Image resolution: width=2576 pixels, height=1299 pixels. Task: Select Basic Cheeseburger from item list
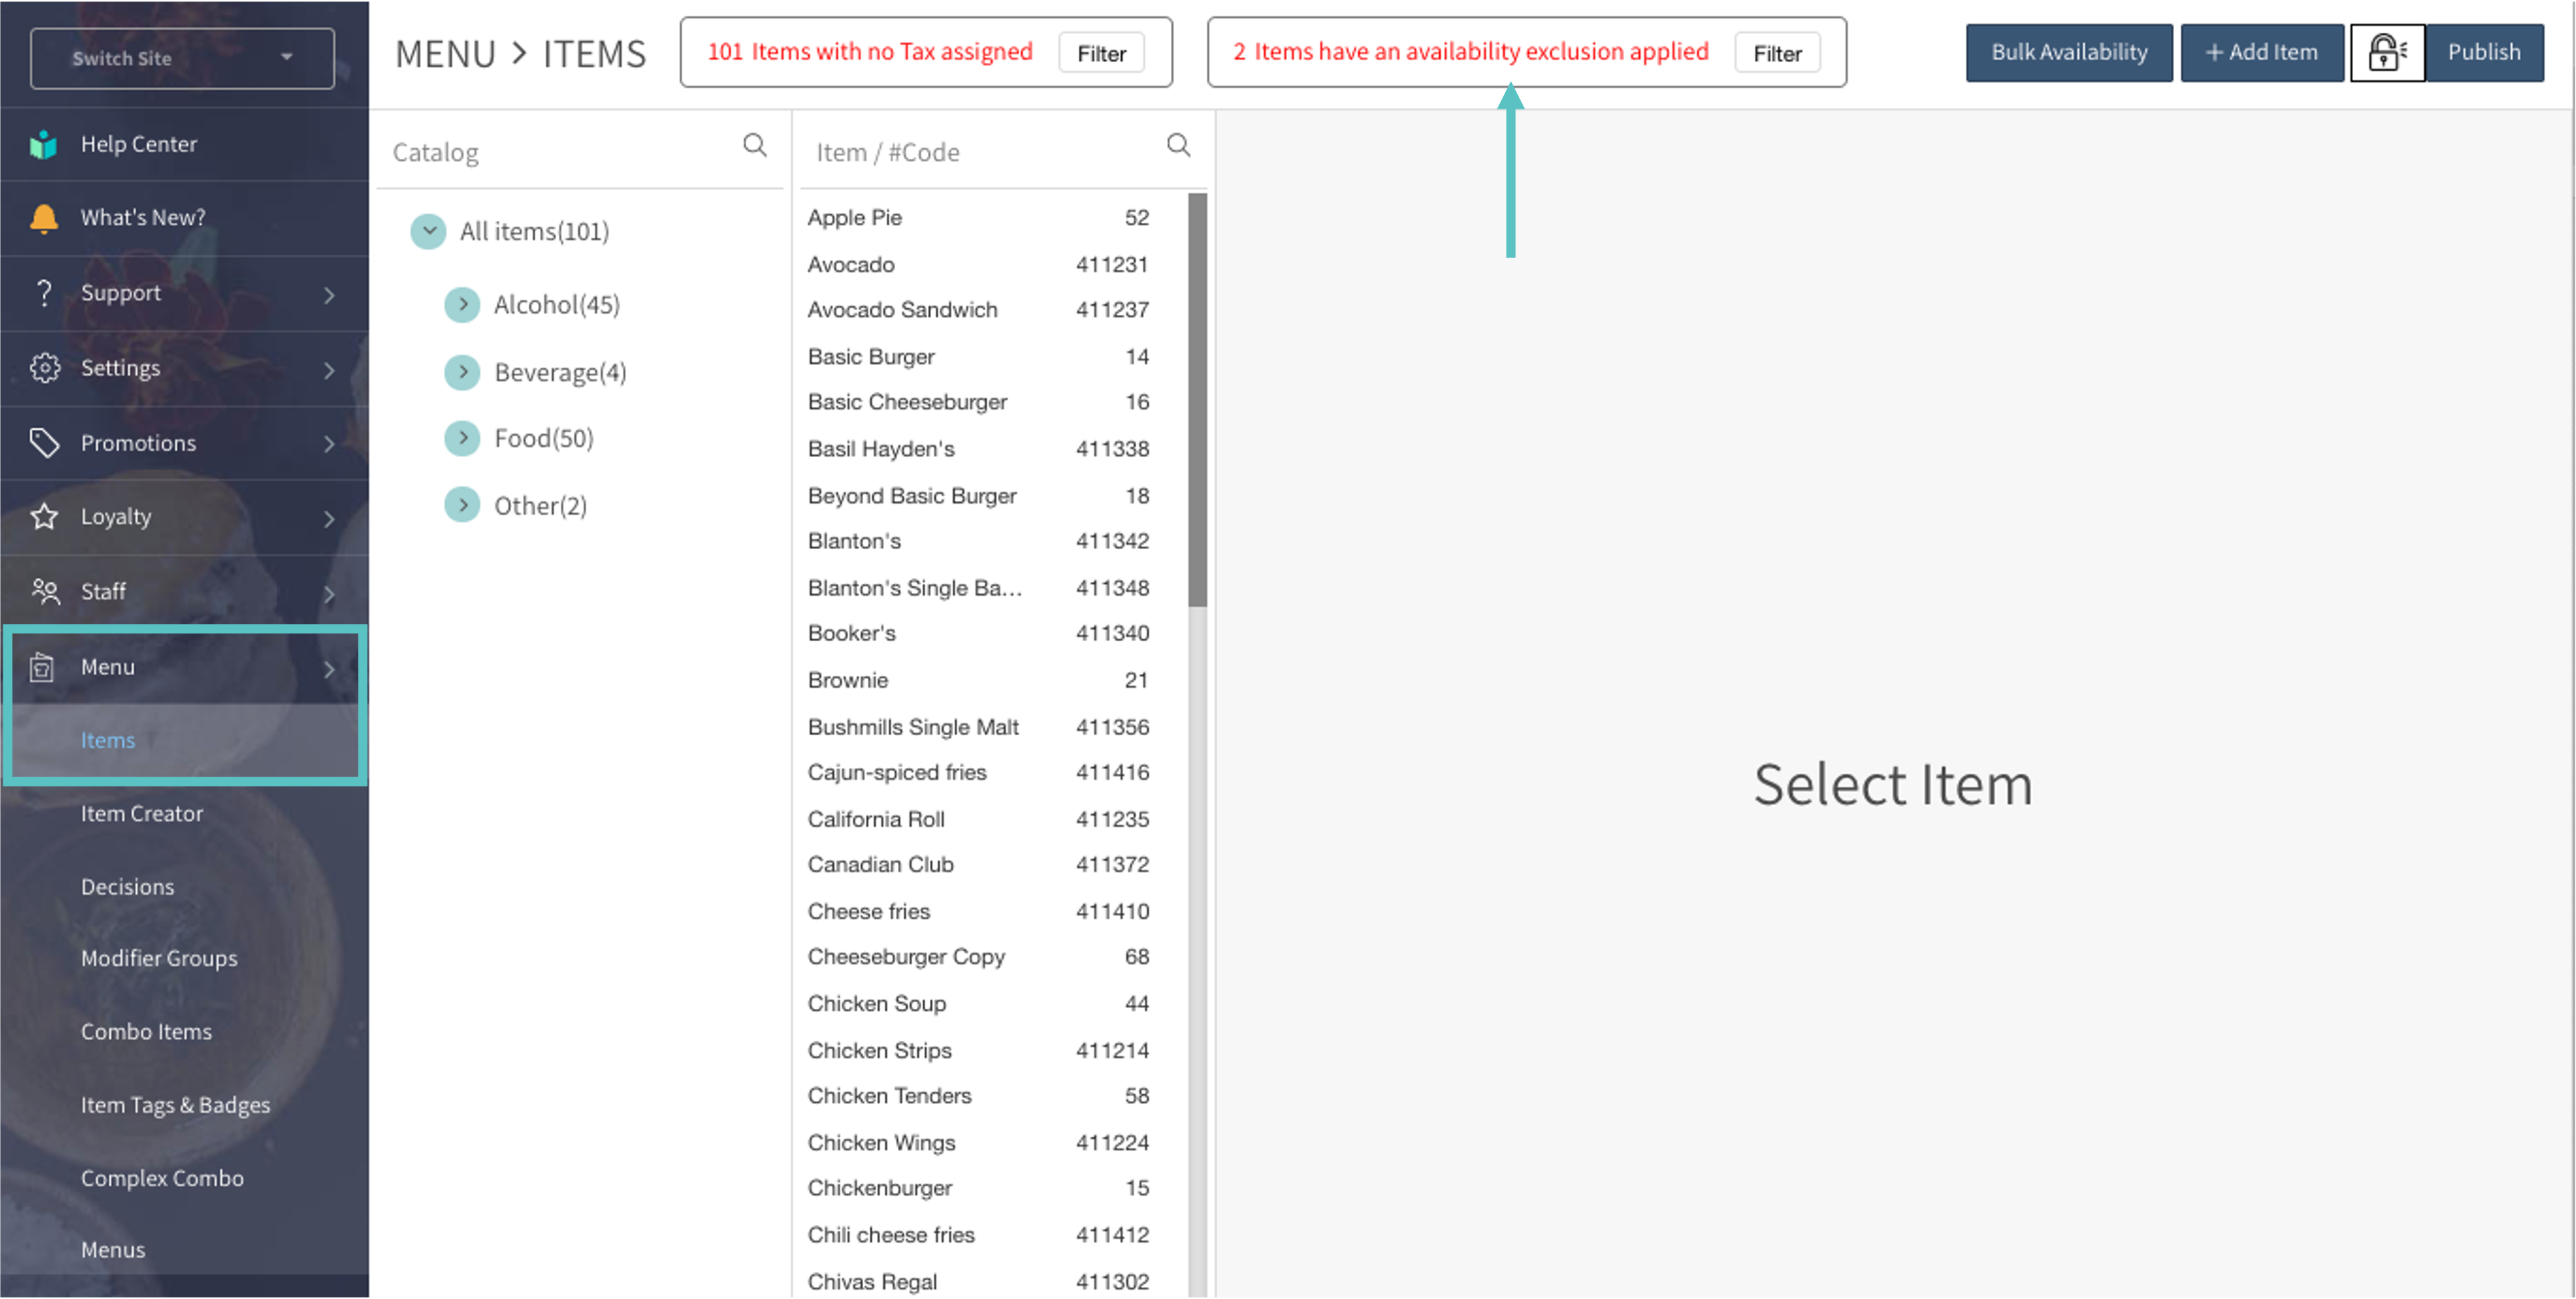click(907, 402)
